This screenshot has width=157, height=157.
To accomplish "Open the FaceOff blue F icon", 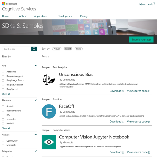I will click(49, 111).
